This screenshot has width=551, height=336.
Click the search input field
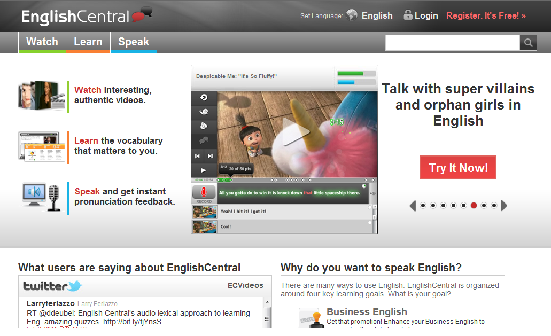tap(453, 43)
